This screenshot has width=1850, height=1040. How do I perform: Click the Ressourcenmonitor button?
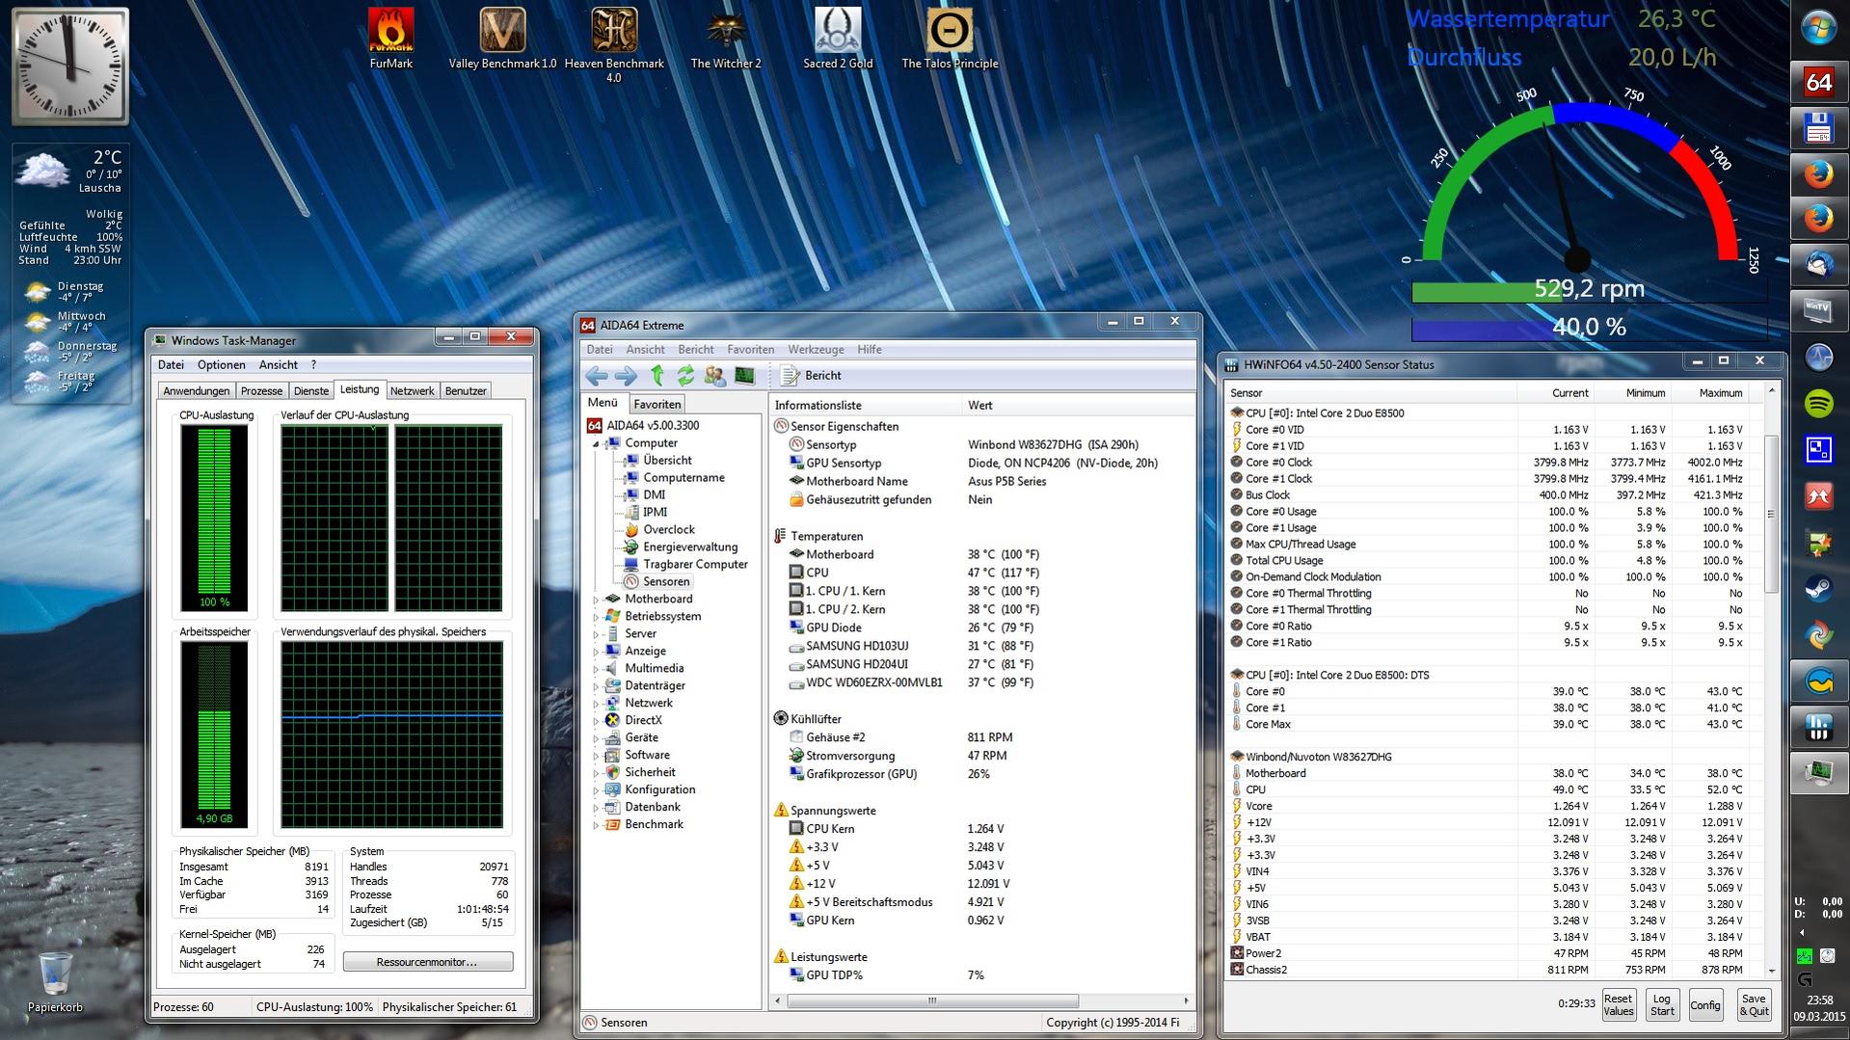coord(427,962)
